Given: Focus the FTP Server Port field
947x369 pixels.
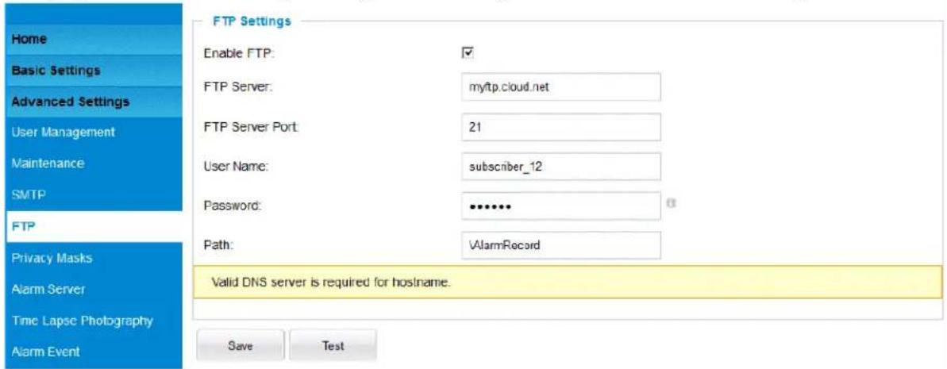Looking at the screenshot, I should [560, 128].
